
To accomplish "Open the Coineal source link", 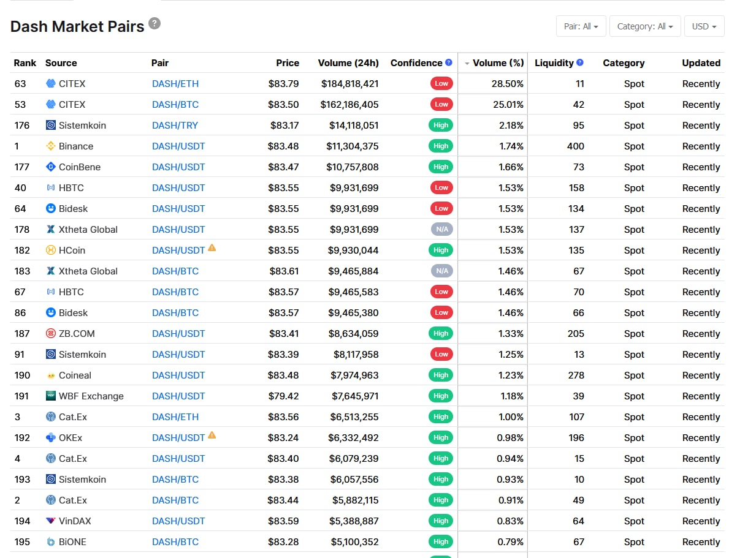I will click(x=75, y=375).
